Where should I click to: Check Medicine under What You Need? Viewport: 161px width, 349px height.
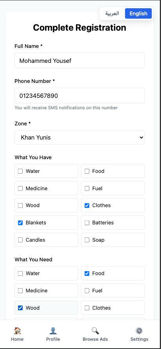pyautogui.click(x=20, y=290)
